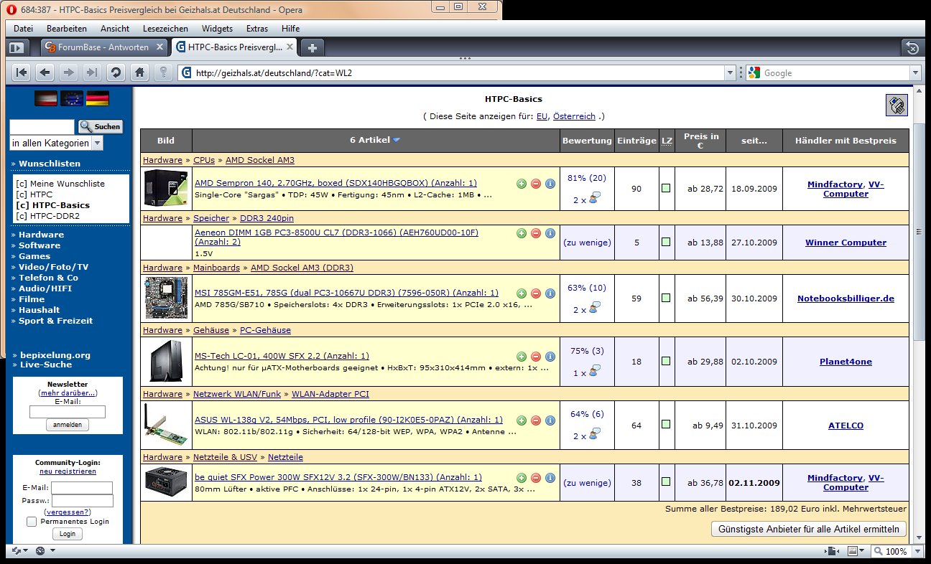
Task: Toggle LZ checkbox for MS-Tech LC-01
Action: 666,361
